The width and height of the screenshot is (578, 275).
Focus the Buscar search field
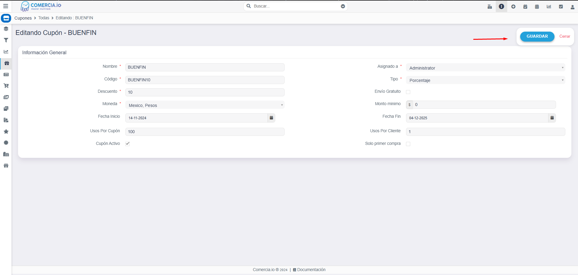click(295, 6)
